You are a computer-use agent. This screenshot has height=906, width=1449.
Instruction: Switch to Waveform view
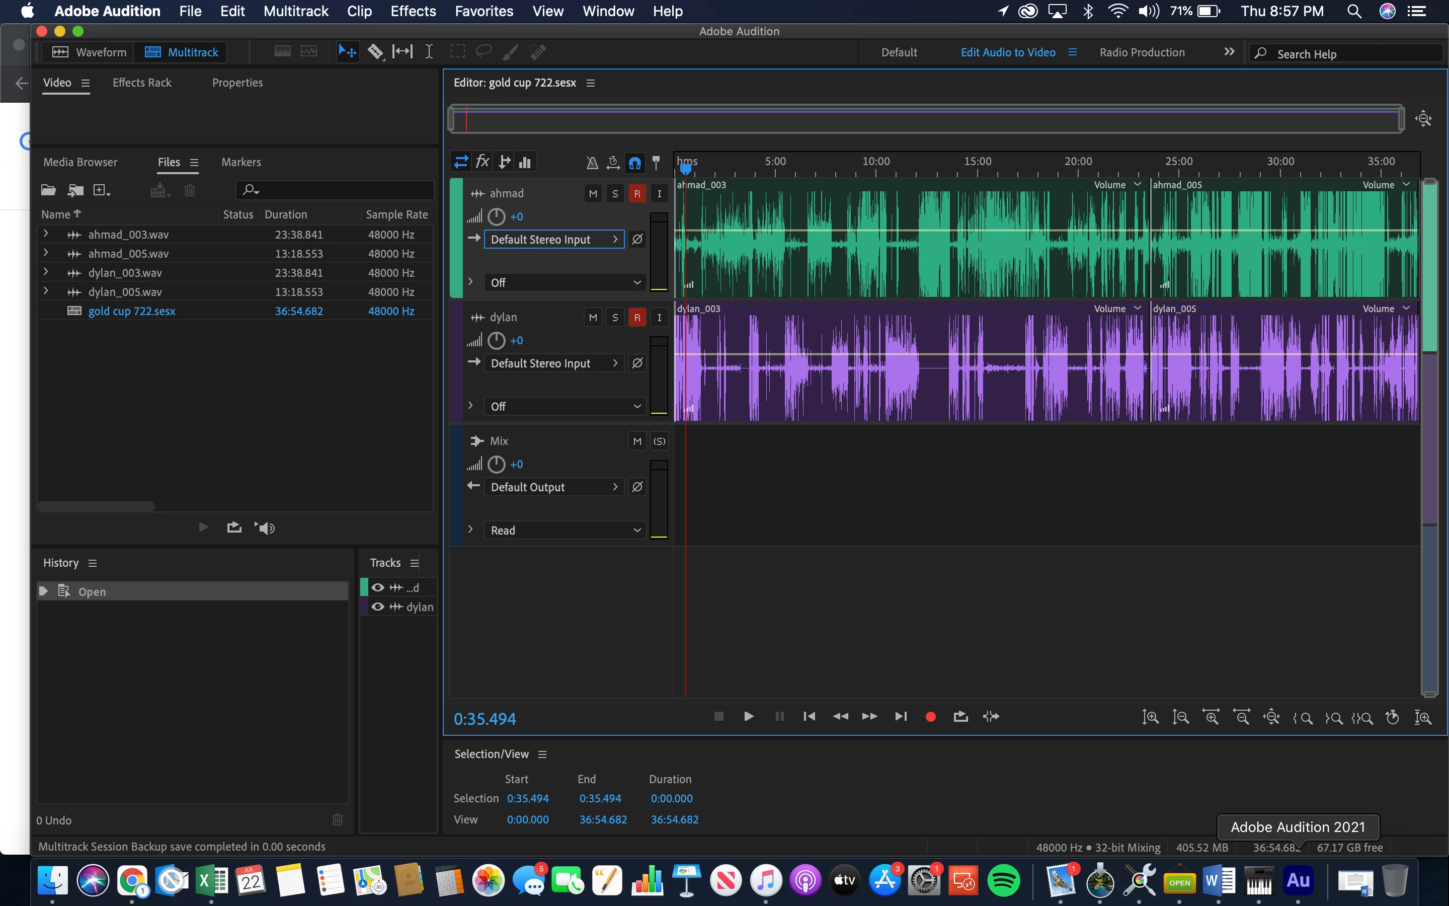[90, 52]
